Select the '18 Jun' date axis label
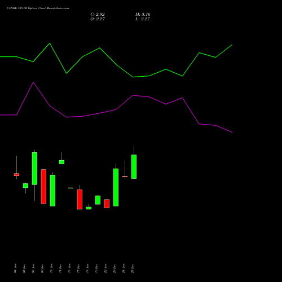 pos(87,268)
